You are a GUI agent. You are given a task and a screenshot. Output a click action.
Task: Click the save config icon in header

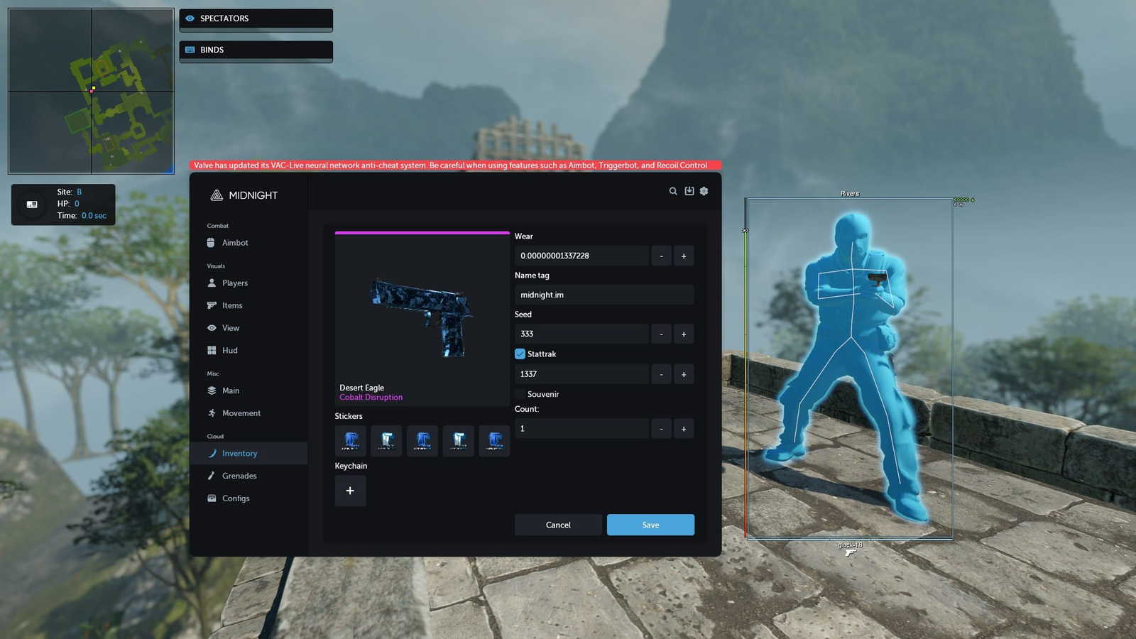(x=689, y=191)
